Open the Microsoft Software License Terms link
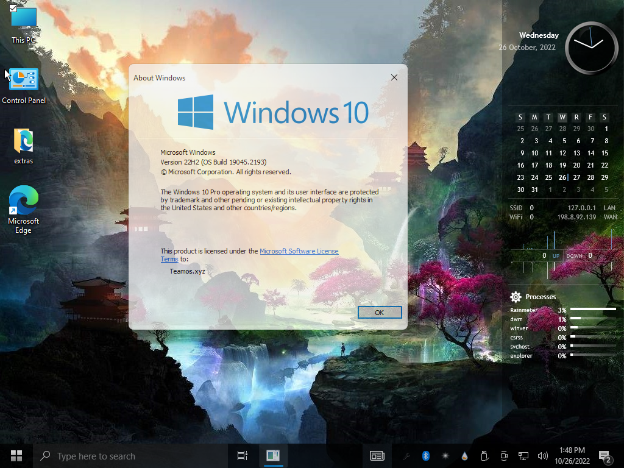This screenshot has width=624, height=468. [299, 251]
